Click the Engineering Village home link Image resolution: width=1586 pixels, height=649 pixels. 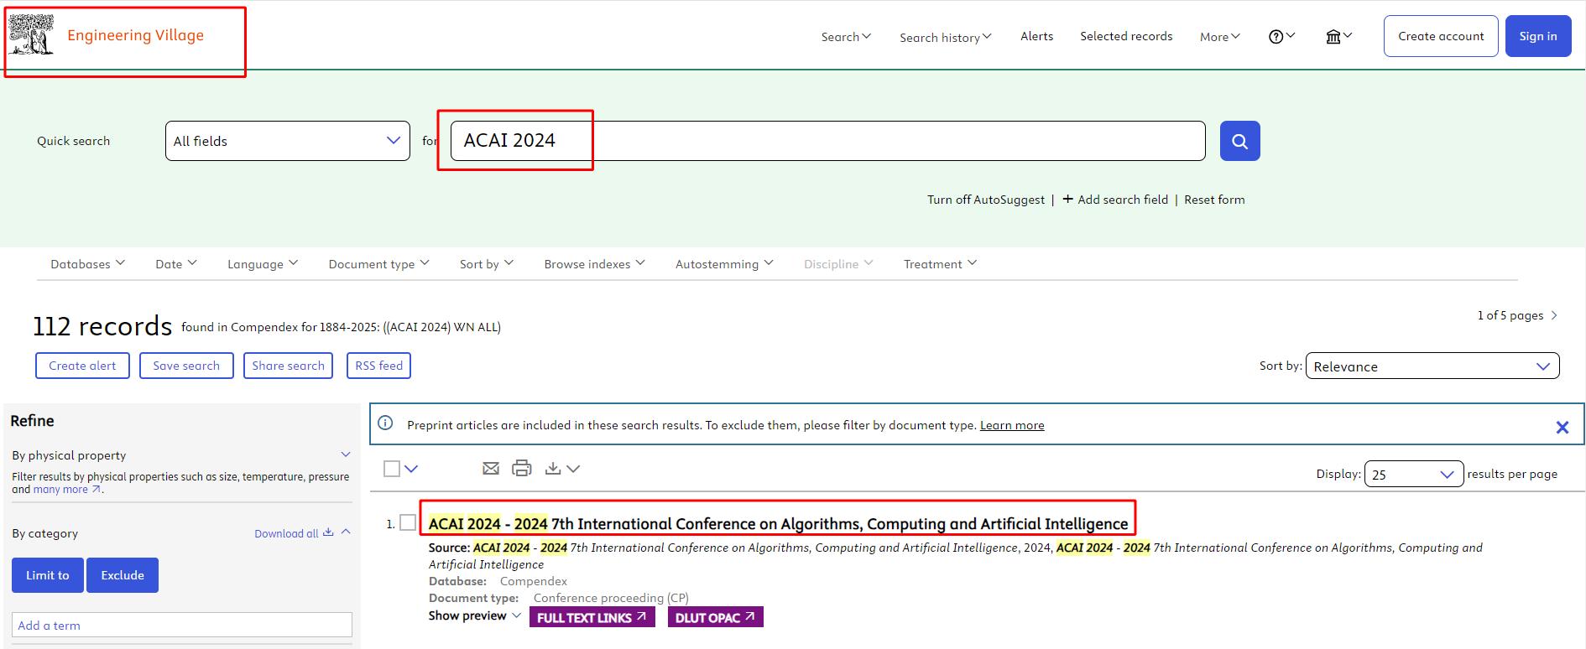pyautogui.click(x=135, y=35)
